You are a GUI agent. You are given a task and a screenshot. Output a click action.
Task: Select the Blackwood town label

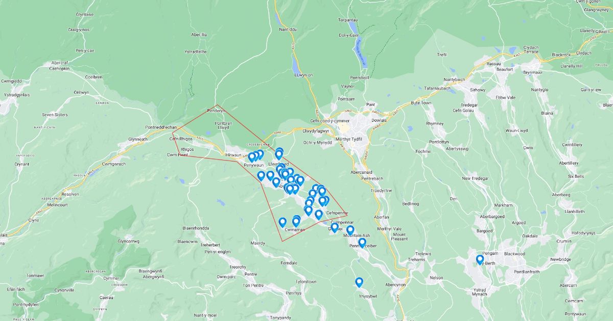[514, 254]
